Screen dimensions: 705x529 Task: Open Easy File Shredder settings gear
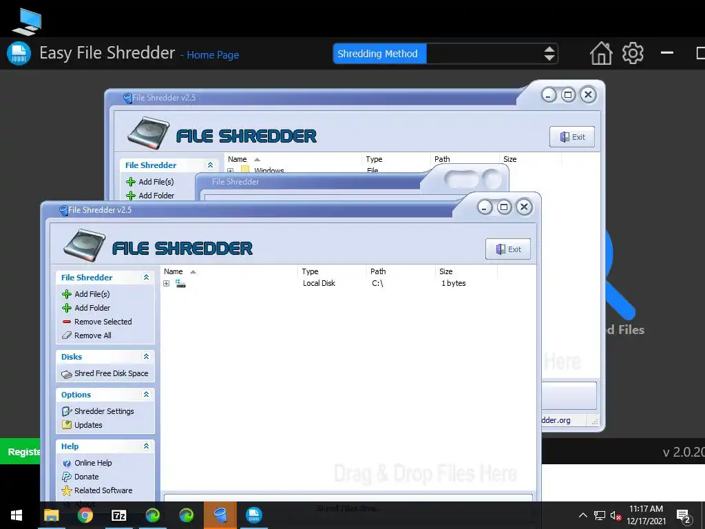coord(633,54)
